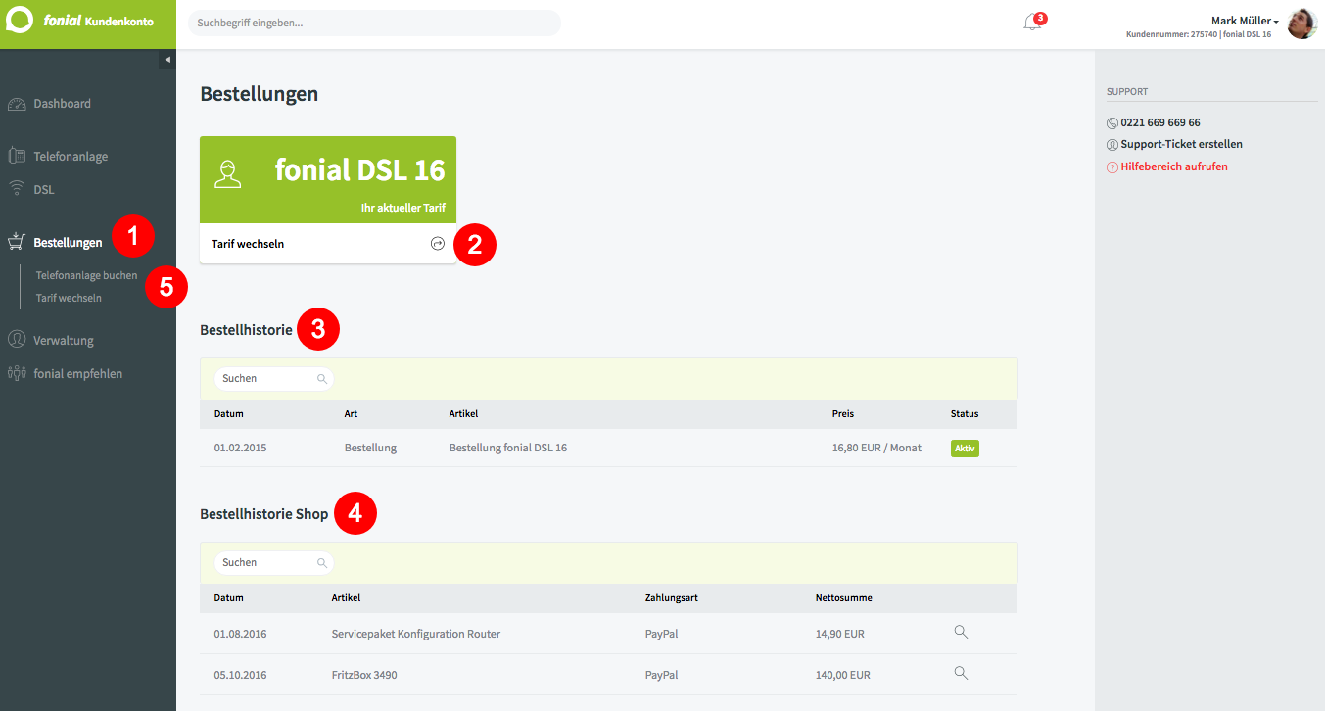Open Dashboard in sidebar
Screen dimensions: 1325x711
pyautogui.click(x=62, y=104)
